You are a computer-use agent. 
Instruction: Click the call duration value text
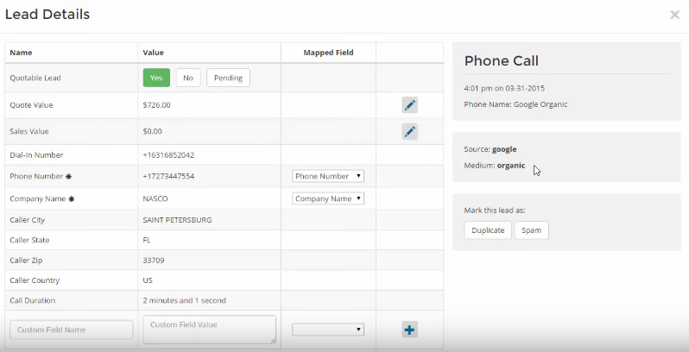coord(184,300)
